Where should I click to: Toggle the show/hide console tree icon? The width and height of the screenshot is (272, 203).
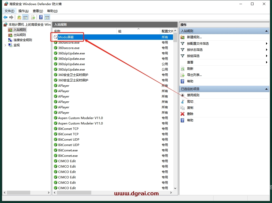[25, 17]
